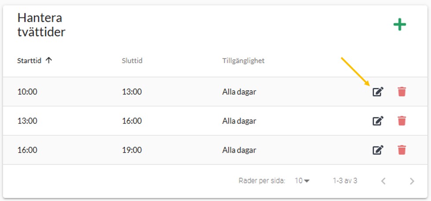Delete the 13:00–16:00 time slot
Image resolution: width=431 pixels, height=201 pixels.
click(402, 121)
